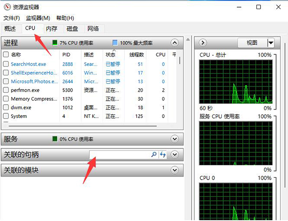Select the Memory Compress... process name
288x221 pixels.
coord(34,99)
